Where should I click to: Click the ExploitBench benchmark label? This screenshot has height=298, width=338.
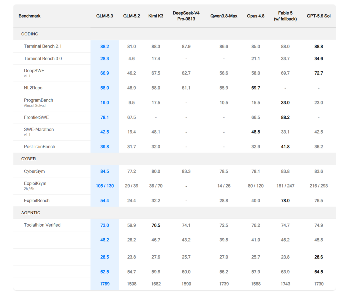(x=37, y=201)
